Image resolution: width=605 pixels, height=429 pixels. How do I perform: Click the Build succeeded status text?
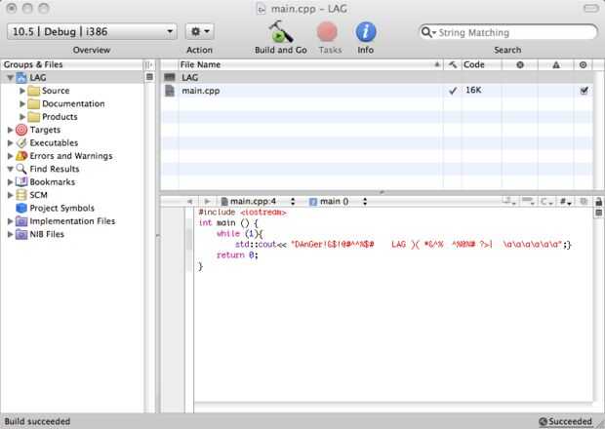point(37,421)
